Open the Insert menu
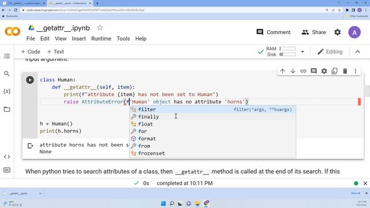 tap(79, 39)
